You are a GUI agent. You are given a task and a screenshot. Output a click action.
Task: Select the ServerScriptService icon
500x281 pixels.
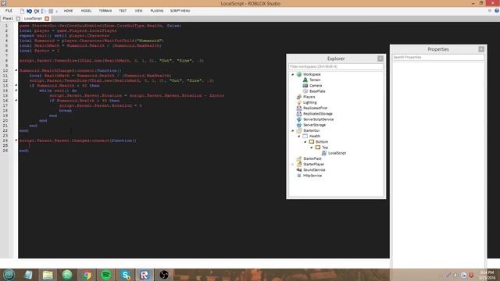tap(298, 119)
